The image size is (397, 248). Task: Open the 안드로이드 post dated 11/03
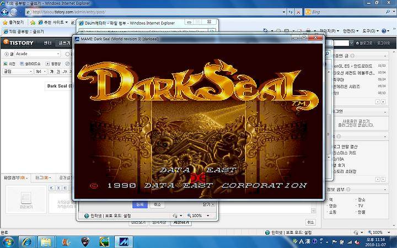(353, 66)
